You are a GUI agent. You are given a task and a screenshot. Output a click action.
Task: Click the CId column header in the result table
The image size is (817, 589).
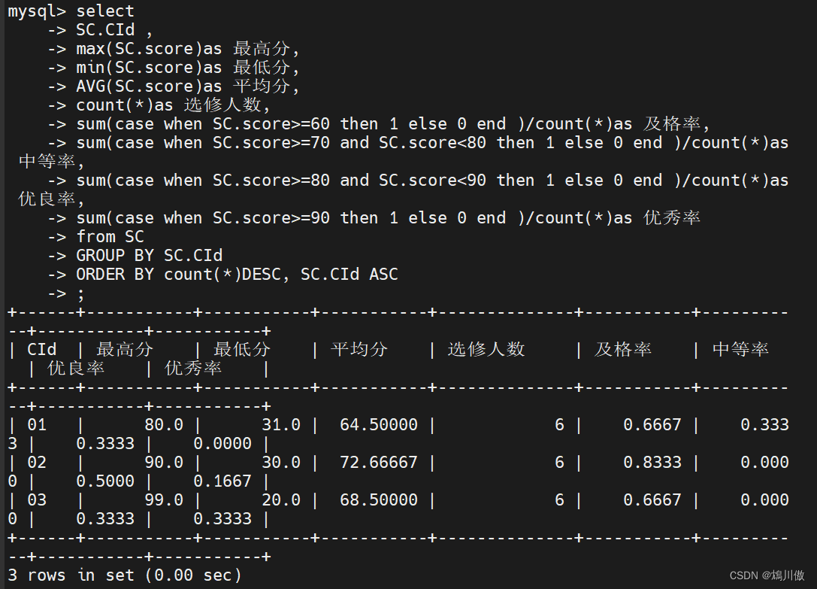(x=41, y=350)
